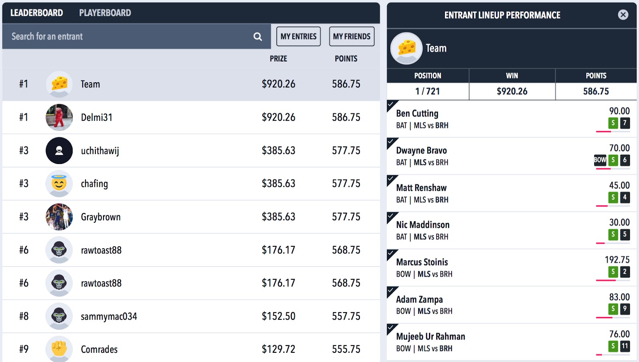The width and height of the screenshot is (639, 362).
Task: Click the green S badge in the Adam Zampa row
Action: pos(613,309)
